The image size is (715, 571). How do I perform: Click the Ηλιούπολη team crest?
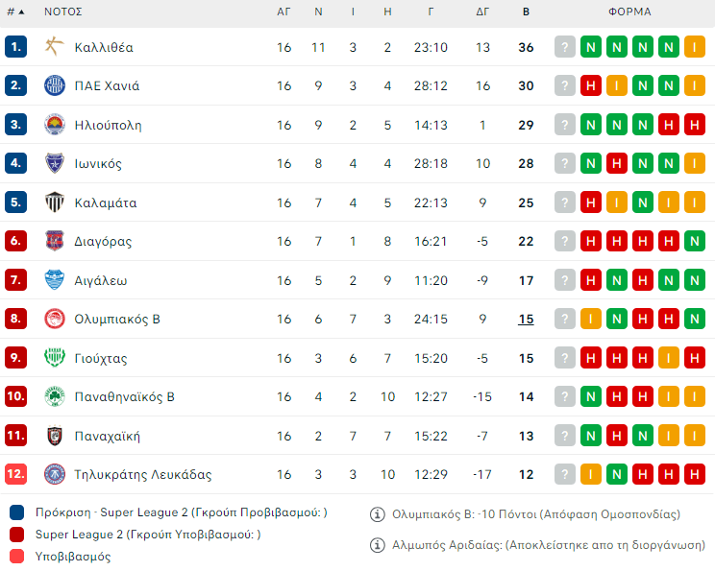coord(54,125)
